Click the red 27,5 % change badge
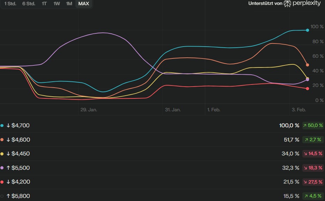Screen dimensions: 325x201 313,182
